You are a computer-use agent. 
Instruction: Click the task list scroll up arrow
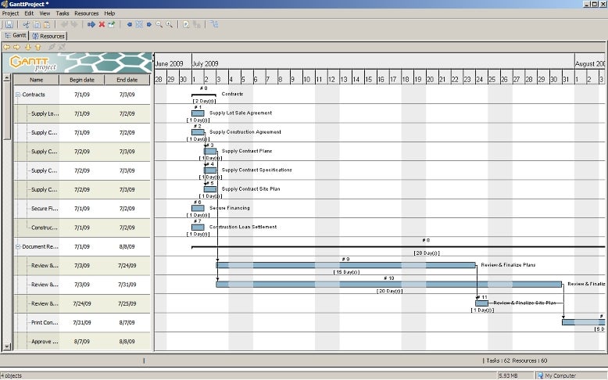(6, 78)
